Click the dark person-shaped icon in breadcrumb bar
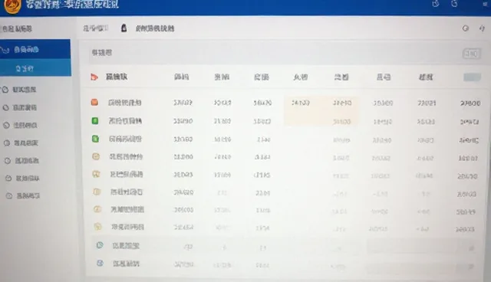The image size is (491, 282). click(x=124, y=28)
